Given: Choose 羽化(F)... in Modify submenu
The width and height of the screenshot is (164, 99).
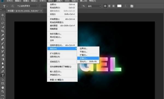Looking at the screenshot, I should pyautogui.click(x=88, y=62).
